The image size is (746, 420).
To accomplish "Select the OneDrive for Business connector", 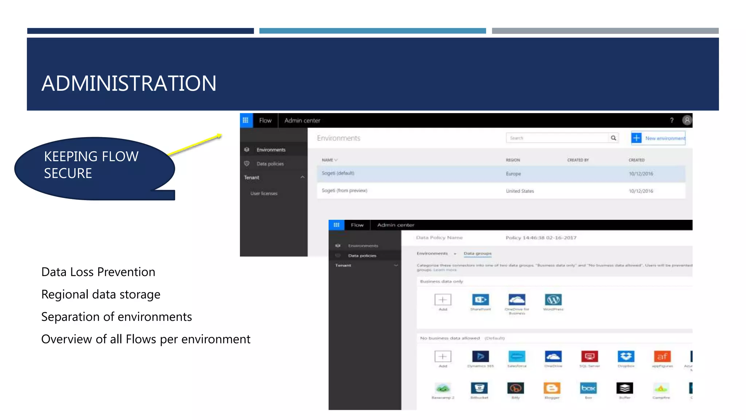I will (517, 300).
